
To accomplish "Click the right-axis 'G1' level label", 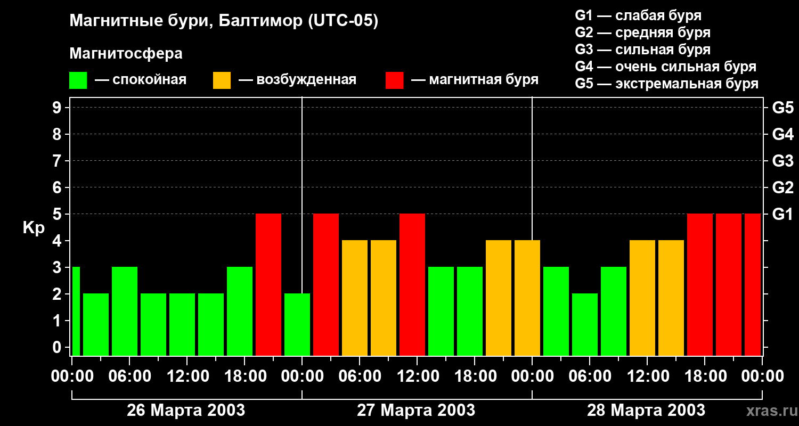I will coord(782,214).
